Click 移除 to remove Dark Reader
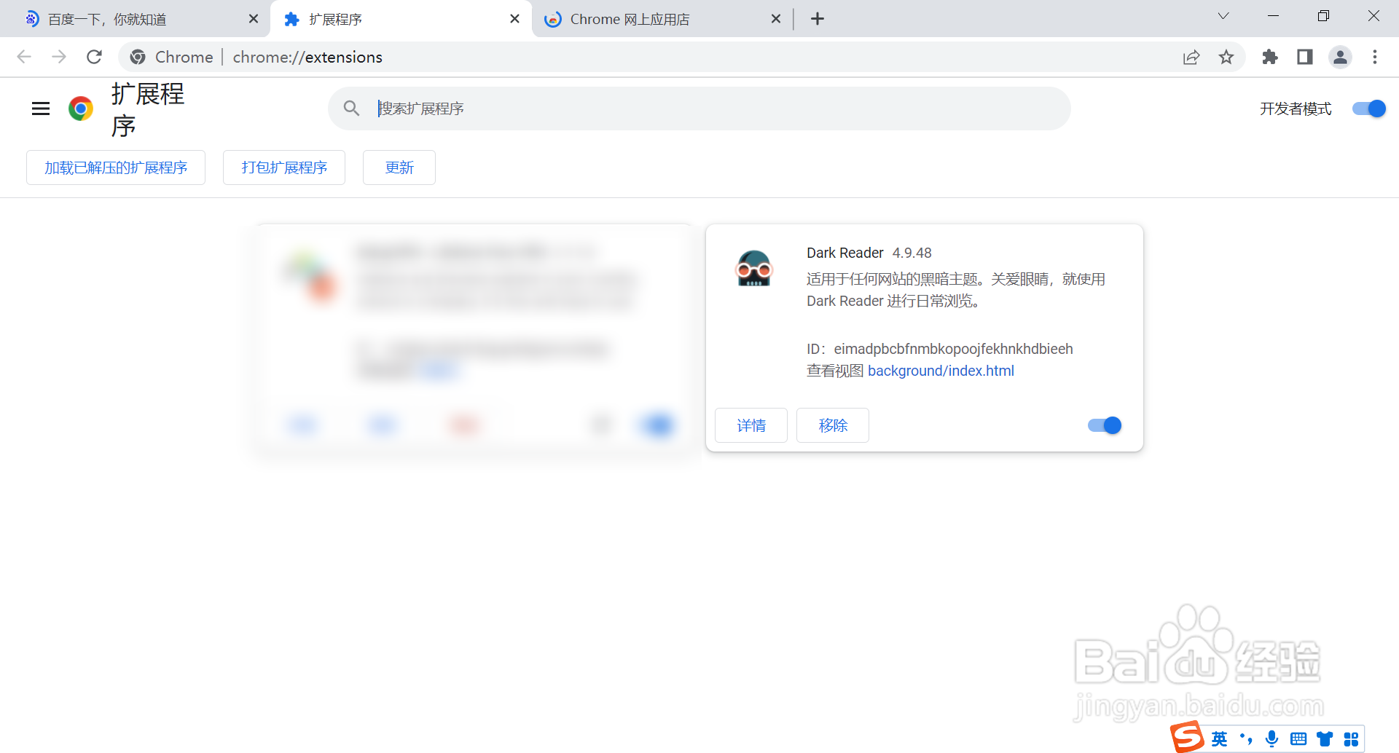Image resolution: width=1399 pixels, height=753 pixels. (x=833, y=425)
